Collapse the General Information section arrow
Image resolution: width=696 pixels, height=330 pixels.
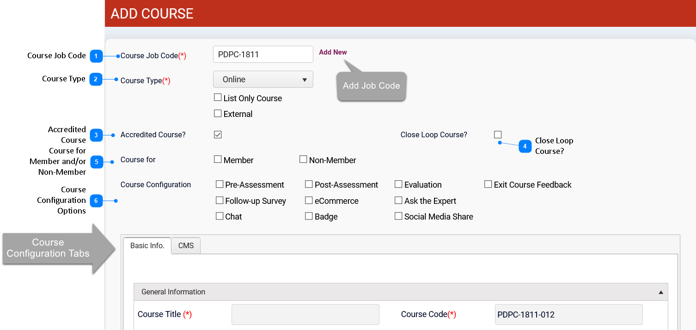tap(660, 292)
